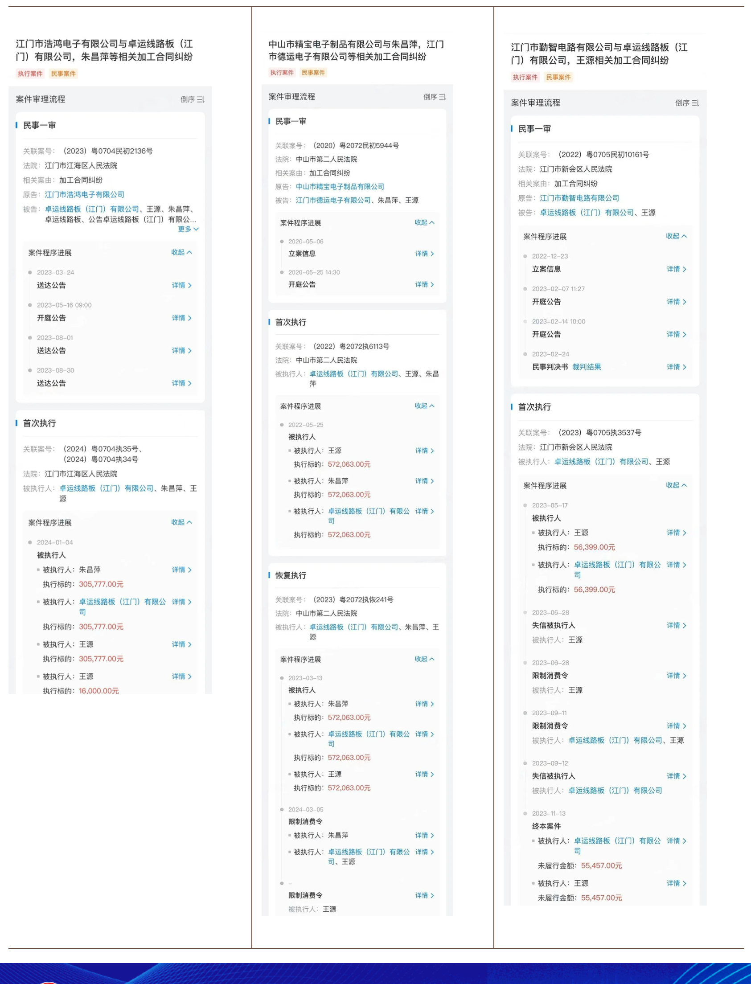Open plaintiff link 中山市精宝电子制品有限公司
The width and height of the screenshot is (751, 984).
(340, 186)
